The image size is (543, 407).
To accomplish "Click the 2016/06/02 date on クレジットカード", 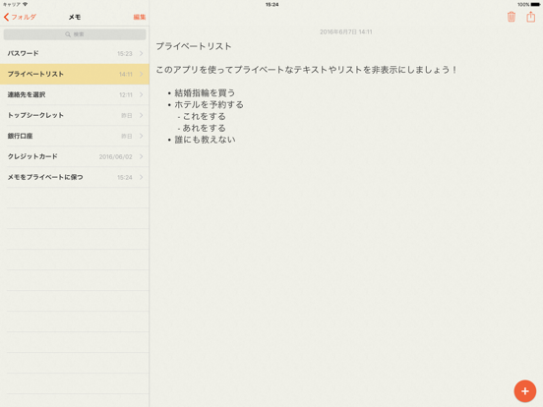I will pyautogui.click(x=116, y=156).
